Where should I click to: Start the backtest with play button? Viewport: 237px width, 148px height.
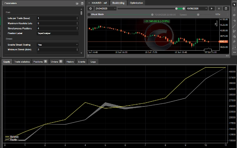click(x=212, y=9)
